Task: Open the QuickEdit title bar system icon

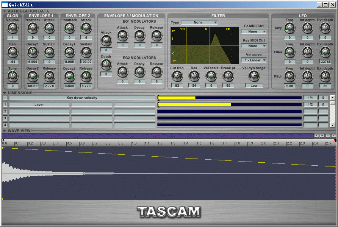Action: (5, 5)
